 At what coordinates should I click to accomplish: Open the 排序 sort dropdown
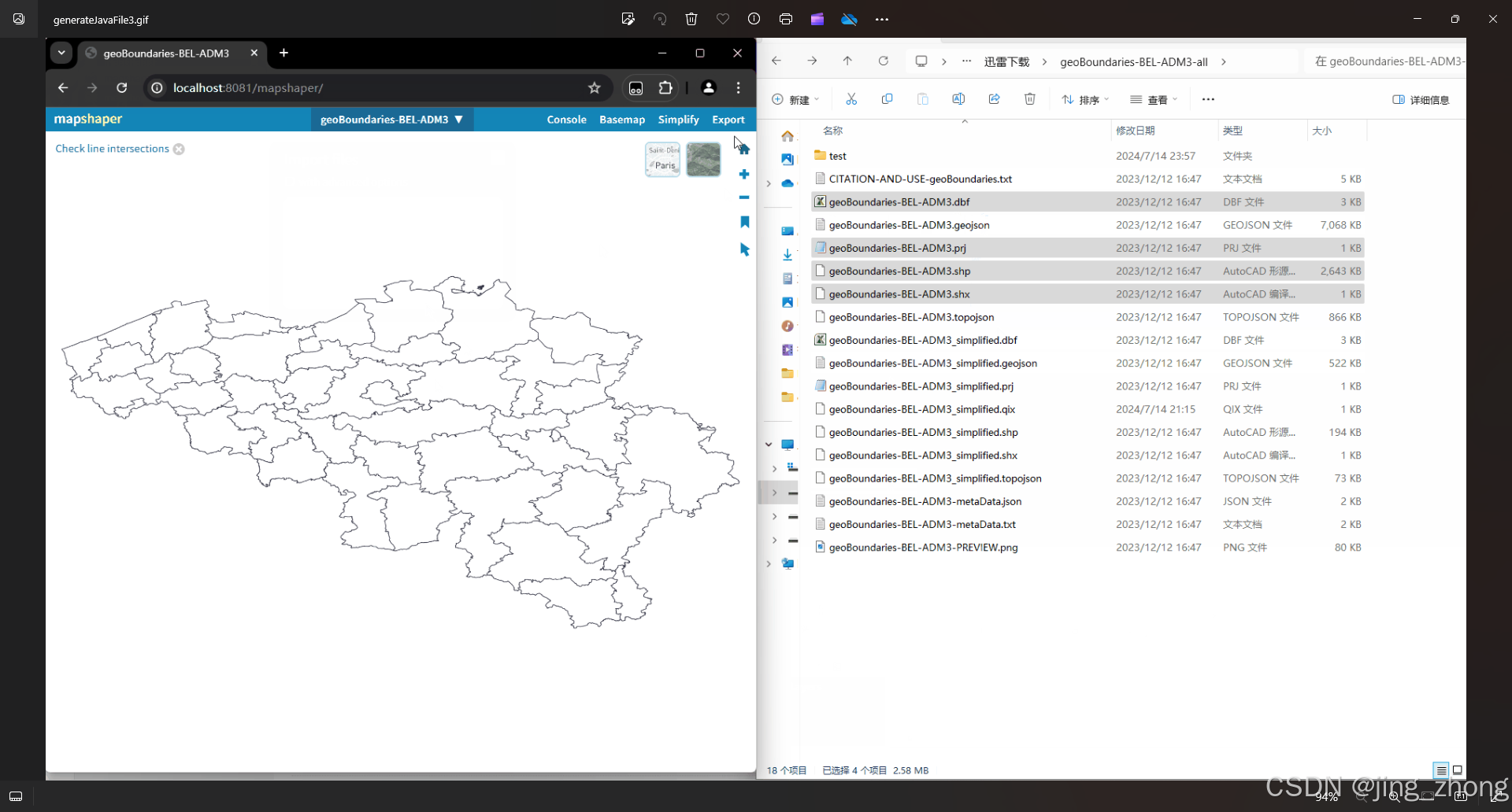1085,100
